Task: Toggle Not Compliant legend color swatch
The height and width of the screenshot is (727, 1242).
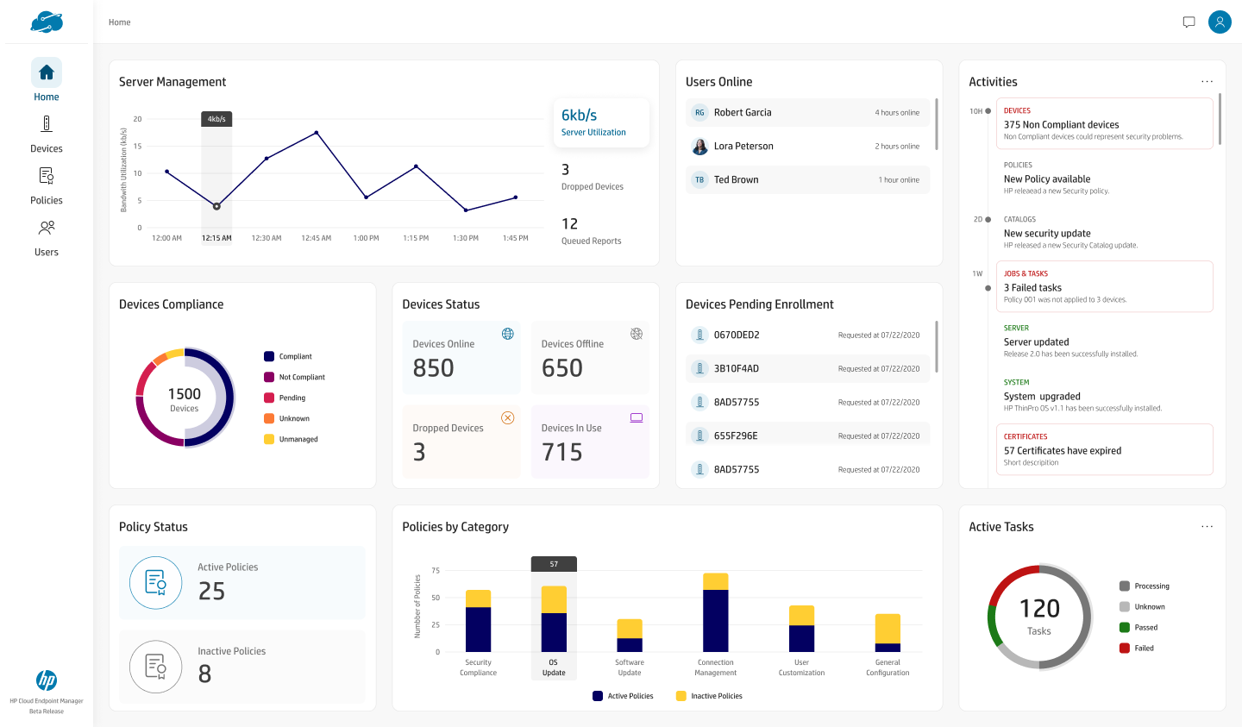Action: pos(269,377)
